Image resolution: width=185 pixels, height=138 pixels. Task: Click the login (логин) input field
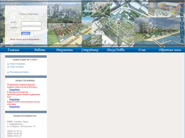[x=31, y=23]
